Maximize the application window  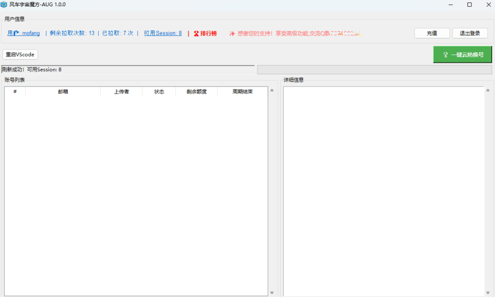coord(469,5)
